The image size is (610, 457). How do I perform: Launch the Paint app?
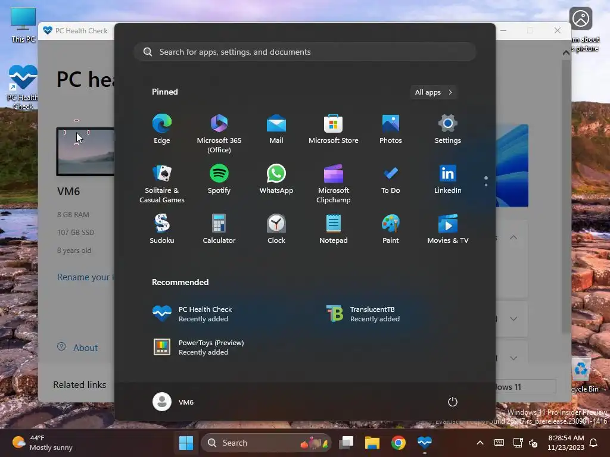[391, 229]
